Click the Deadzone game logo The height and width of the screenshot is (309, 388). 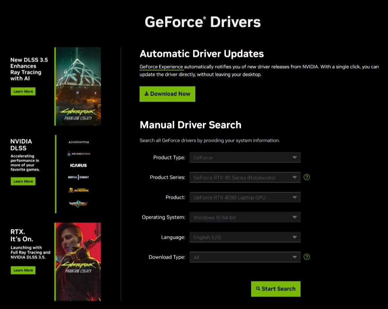point(78,190)
